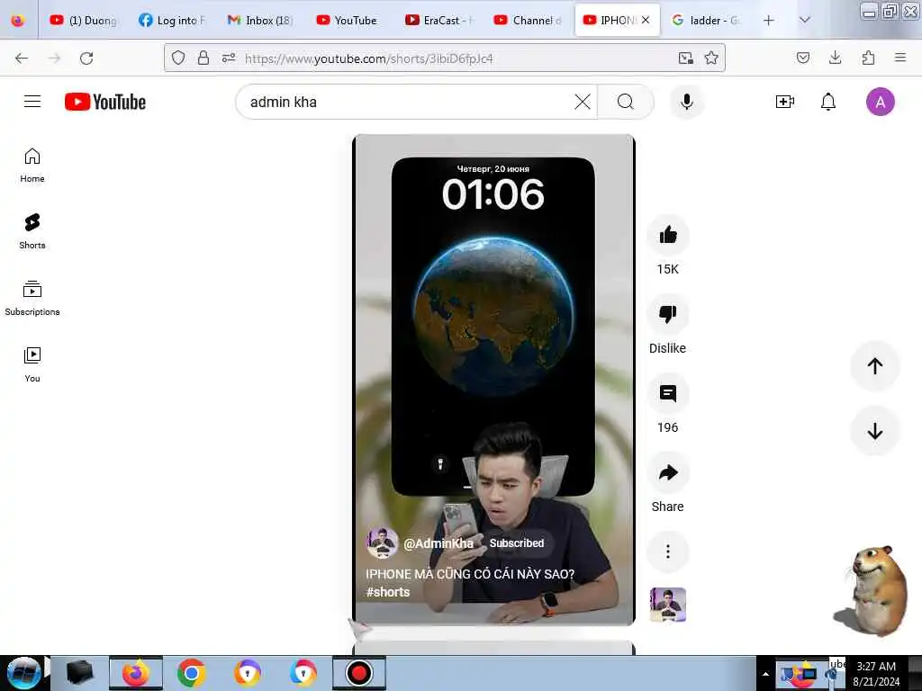Open the list all tabs dropdown chevron
Screen dimensions: 922x691
[x=805, y=20]
